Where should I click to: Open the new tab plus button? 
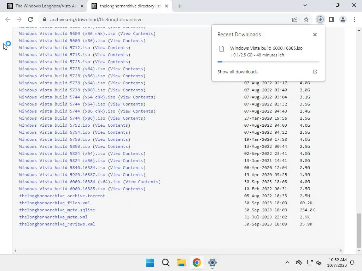point(180,6)
